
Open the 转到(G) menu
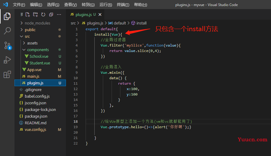click(x=88, y=5)
